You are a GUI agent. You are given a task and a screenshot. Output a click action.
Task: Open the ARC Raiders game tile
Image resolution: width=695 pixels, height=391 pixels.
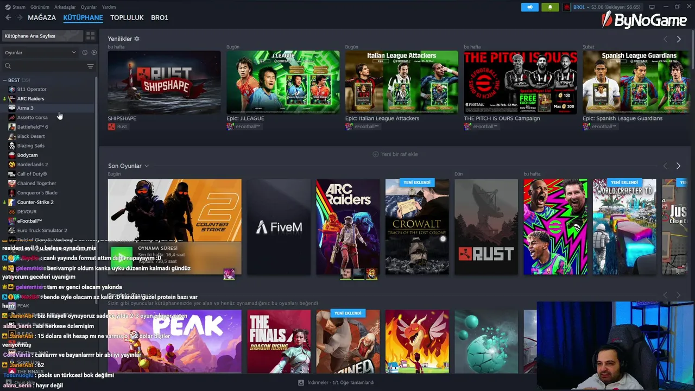[x=348, y=227]
